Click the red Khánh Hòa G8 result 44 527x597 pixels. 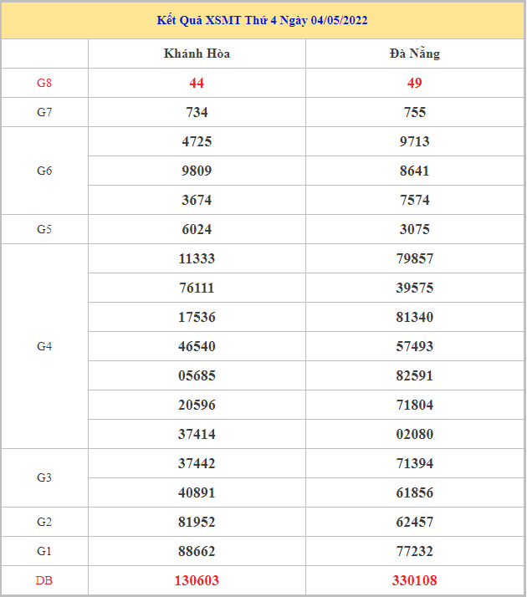click(197, 83)
